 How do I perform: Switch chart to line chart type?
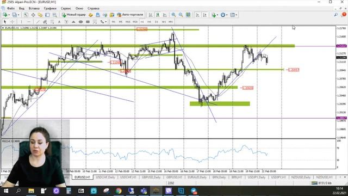tap(165, 15)
